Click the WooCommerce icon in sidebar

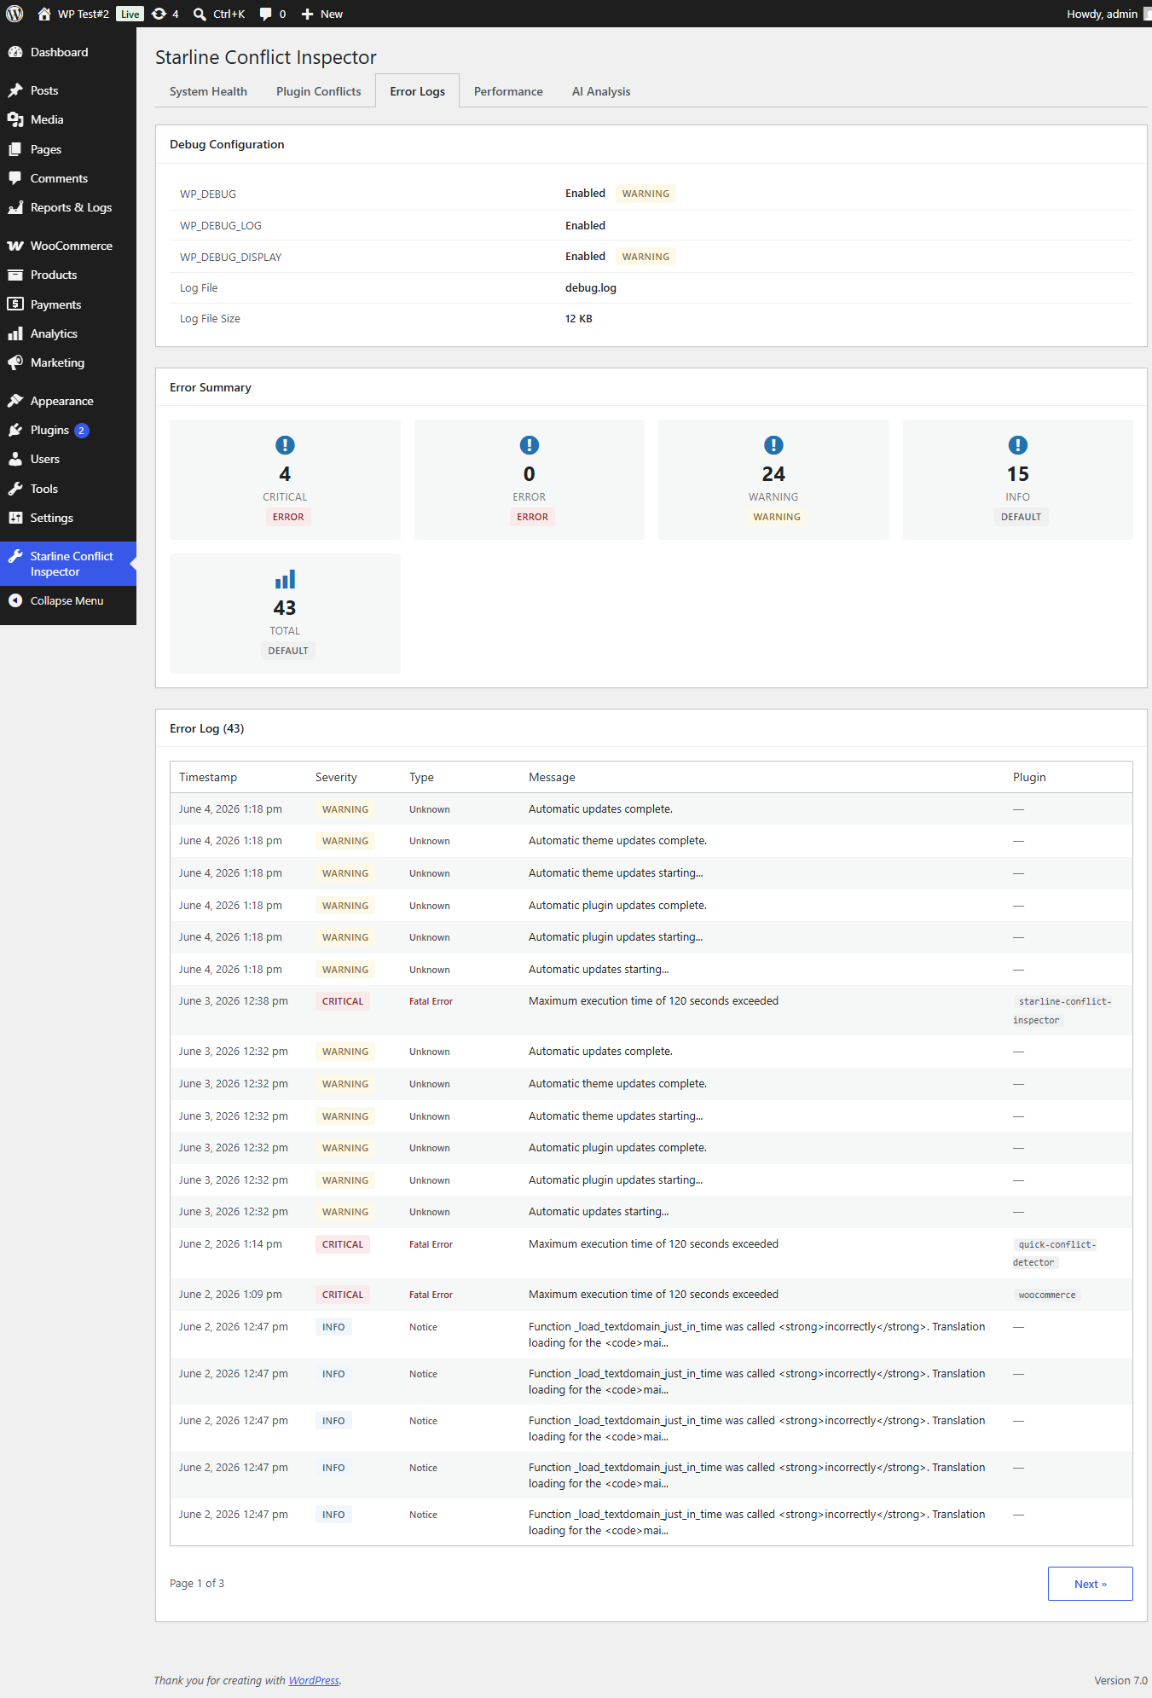[x=15, y=246]
